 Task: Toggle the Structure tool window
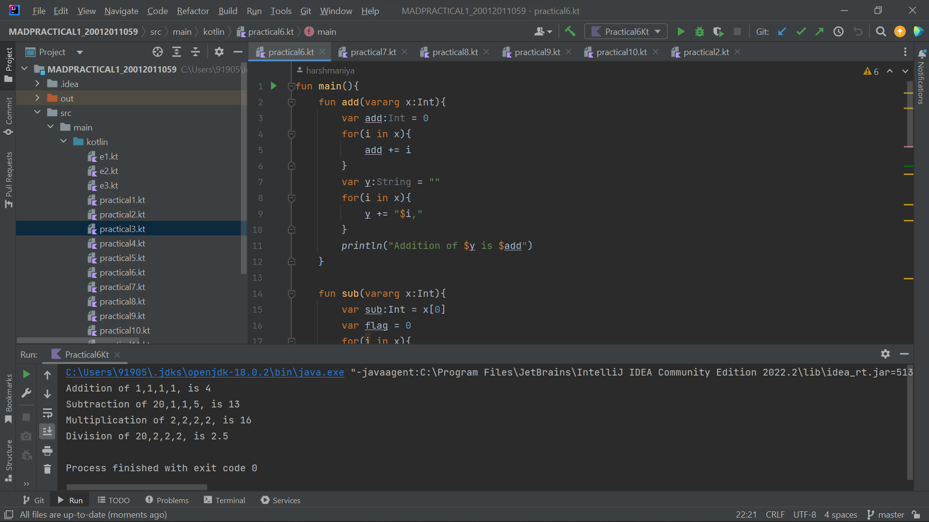click(x=8, y=461)
